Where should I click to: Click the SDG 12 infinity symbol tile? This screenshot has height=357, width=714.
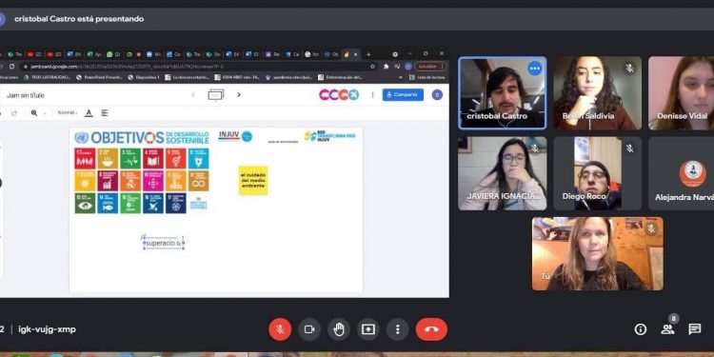pyautogui.click(x=199, y=181)
